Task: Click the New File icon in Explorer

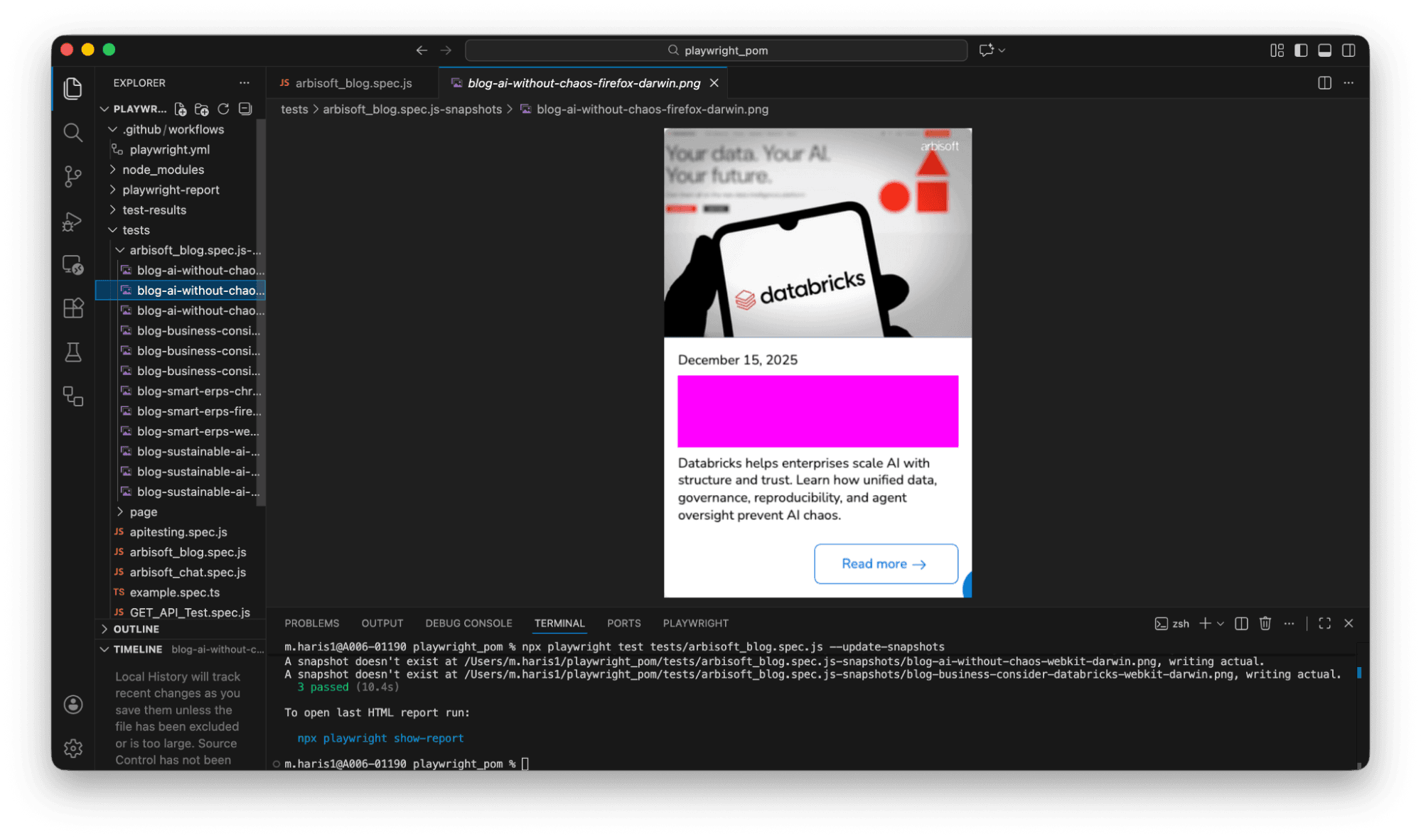Action: (181, 109)
